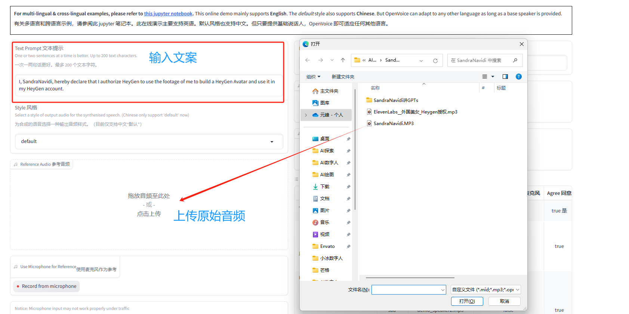629x314 pixels.
Task: Unpin Envato using its pin icon
Action: click(x=348, y=246)
